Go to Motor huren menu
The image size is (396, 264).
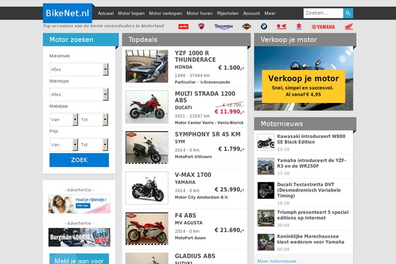199,13
